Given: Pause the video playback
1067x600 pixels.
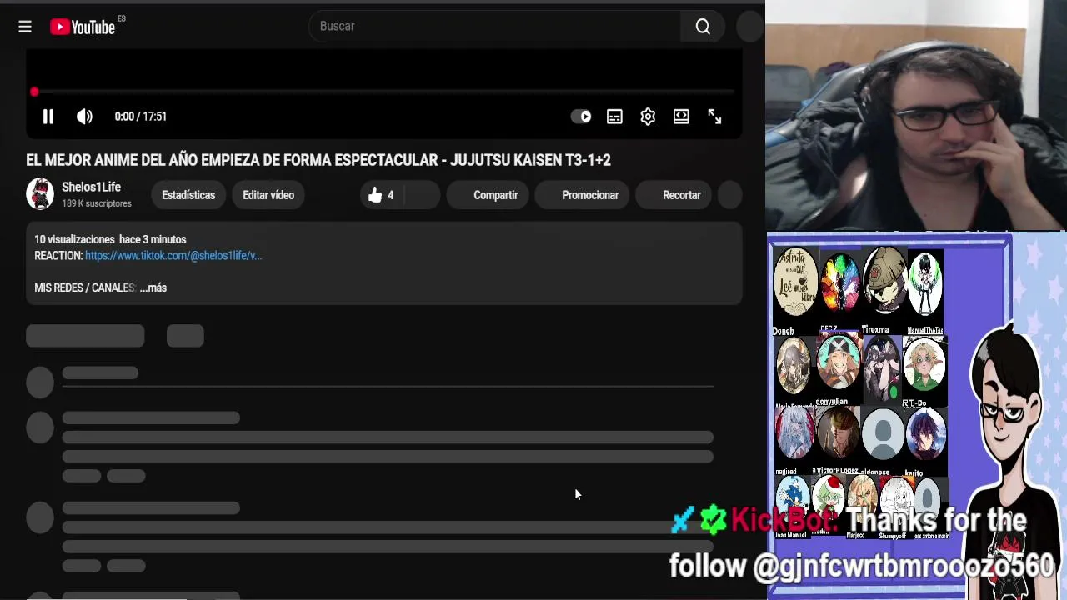Looking at the screenshot, I should 48,117.
